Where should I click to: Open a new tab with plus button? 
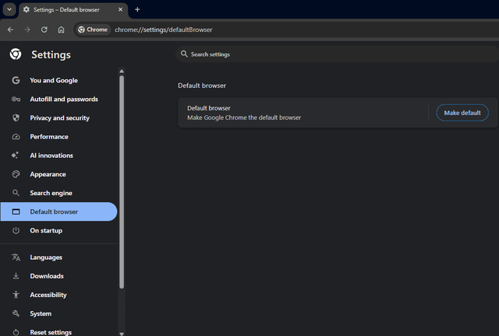pos(137,9)
